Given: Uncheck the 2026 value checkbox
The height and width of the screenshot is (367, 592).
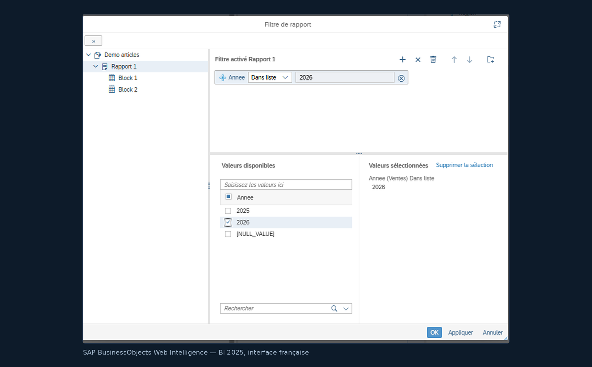Looking at the screenshot, I should 228,223.
